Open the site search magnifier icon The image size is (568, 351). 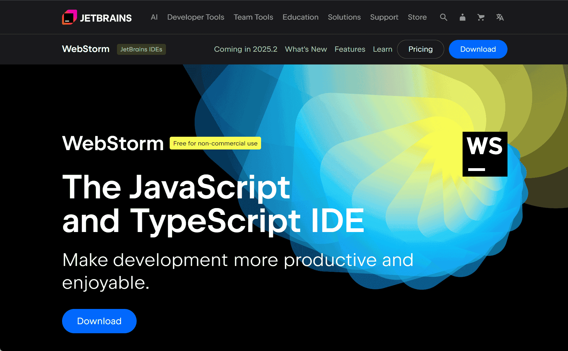pos(443,17)
